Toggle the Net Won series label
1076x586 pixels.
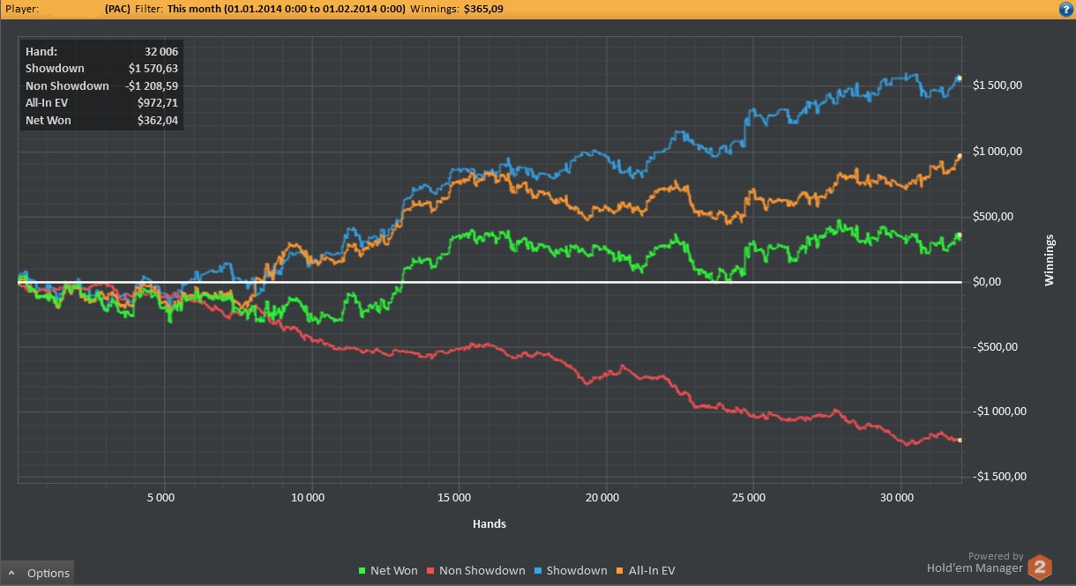coord(394,571)
